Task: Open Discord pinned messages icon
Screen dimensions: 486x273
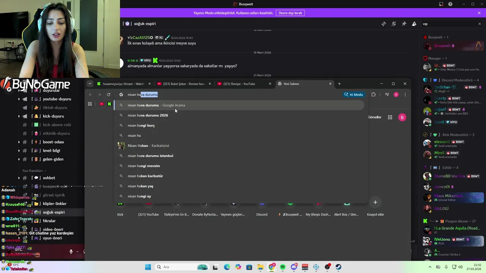Action: tap(404, 24)
